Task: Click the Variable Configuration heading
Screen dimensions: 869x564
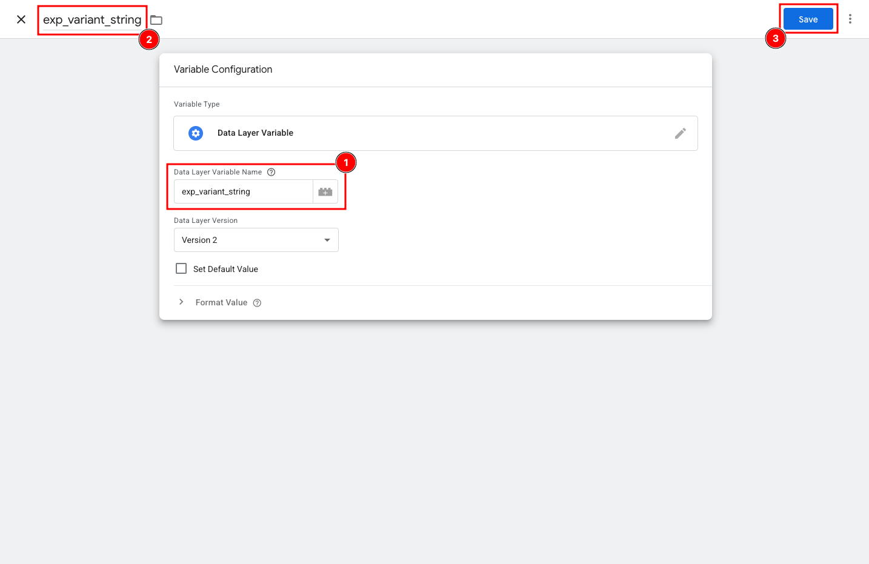Action: pos(223,70)
